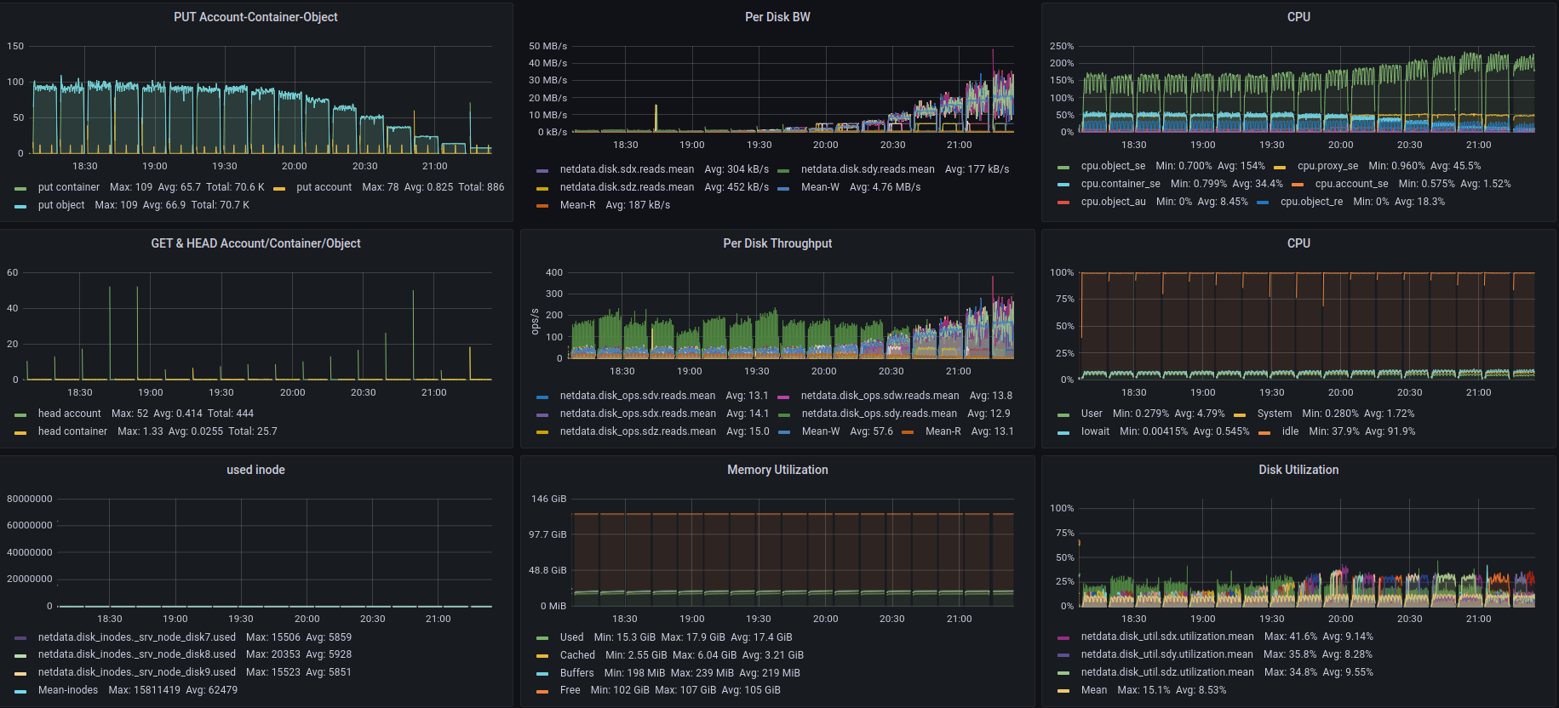Viewport: 1559px width, 708px height.
Task: Click the GET & HEAD Account/Container/Object title
Action: [x=255, y=243]
